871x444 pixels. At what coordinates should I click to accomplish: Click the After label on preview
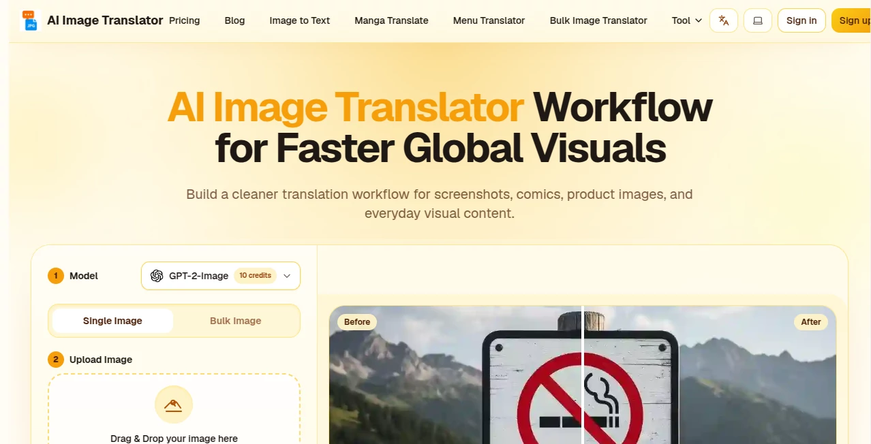pos(811,321)
